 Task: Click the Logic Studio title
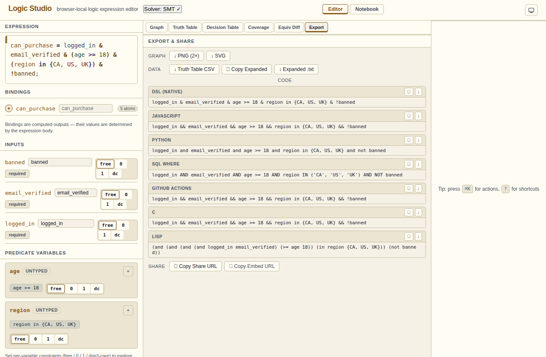pyautogui.click(x=30, y=8)
